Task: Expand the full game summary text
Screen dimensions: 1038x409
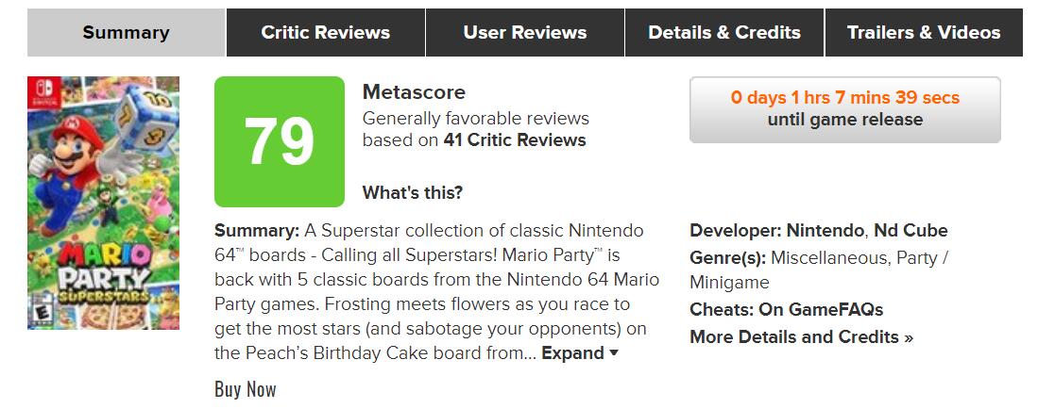Action: [x=580, y=353]
